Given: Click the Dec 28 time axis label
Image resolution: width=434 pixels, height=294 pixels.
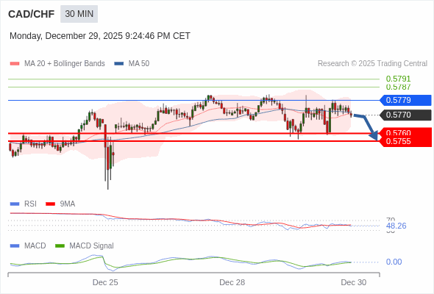Looking at the screenshot, I should [232, 282].
